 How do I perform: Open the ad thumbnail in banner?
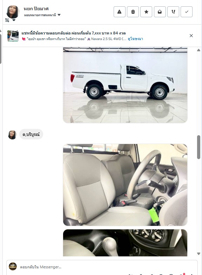(13, 36)
